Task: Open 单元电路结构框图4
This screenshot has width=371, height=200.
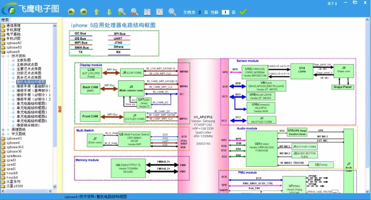Action: [32, 116]
